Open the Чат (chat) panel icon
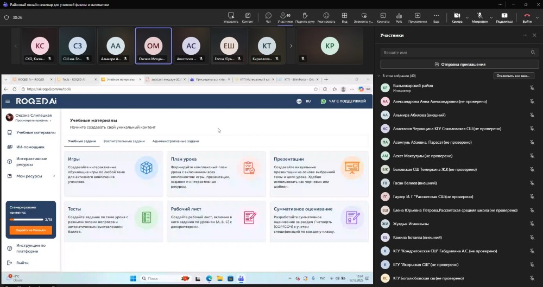Viewport: 543px width, 287px height. [x=268, y=16]
